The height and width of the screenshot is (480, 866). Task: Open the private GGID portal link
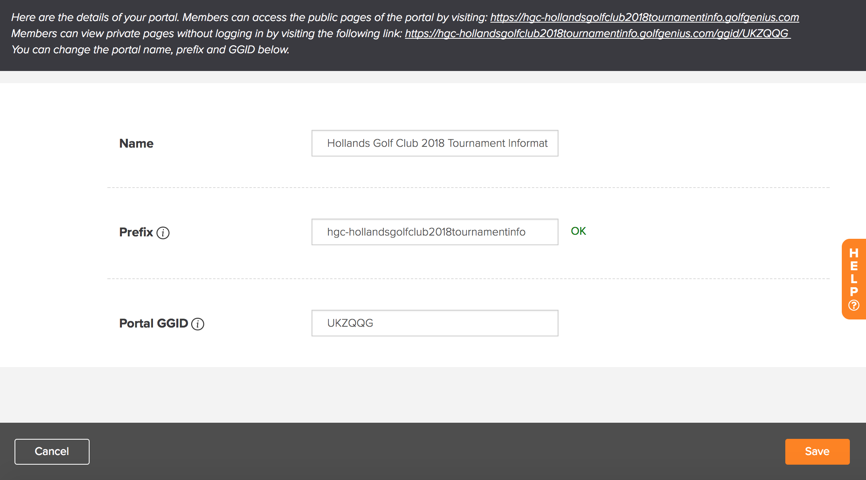tap(598, 33)
